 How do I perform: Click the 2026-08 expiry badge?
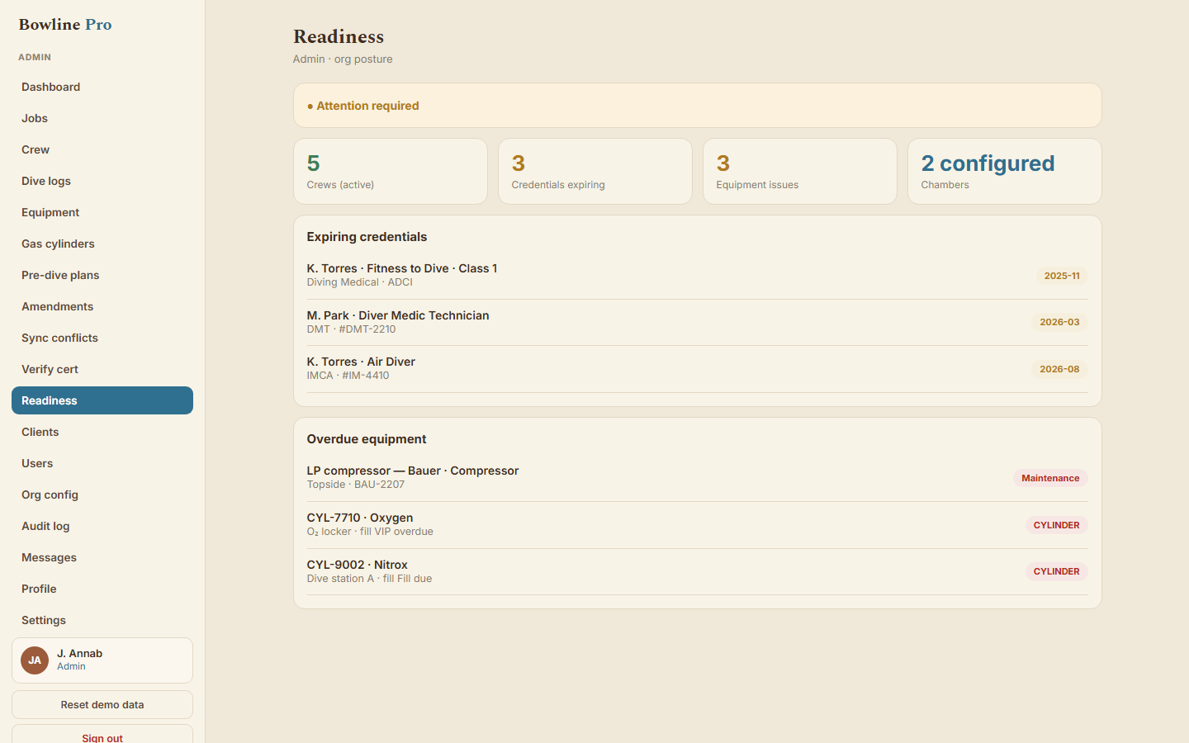[1059, 369]
